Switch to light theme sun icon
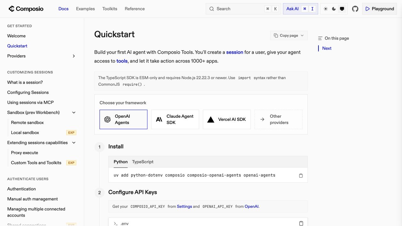 pos(326,9)
